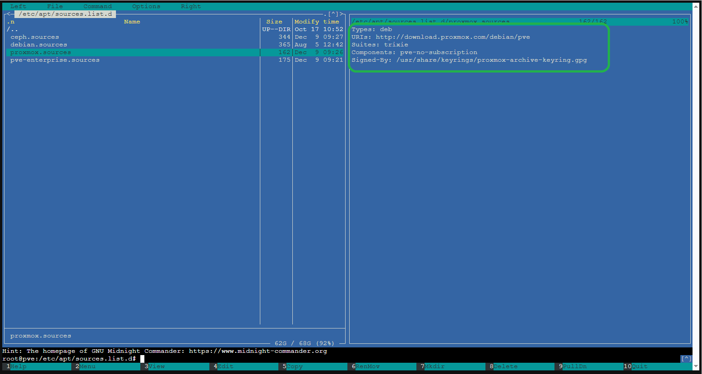Toggle sort order indicator .n
The image size is (702, 374).
[11, 22]
